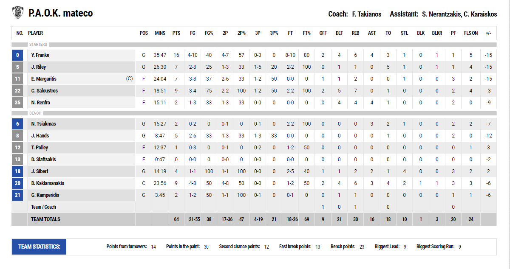
Task: Select jersey number 6 badge for Tsiakmas
Action: coord(17,124)
